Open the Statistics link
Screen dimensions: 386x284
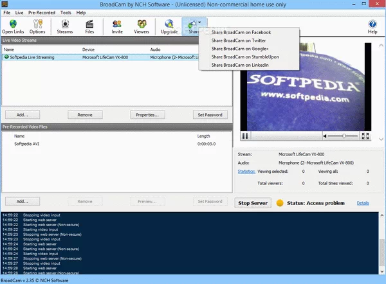(x=246, y=172)
